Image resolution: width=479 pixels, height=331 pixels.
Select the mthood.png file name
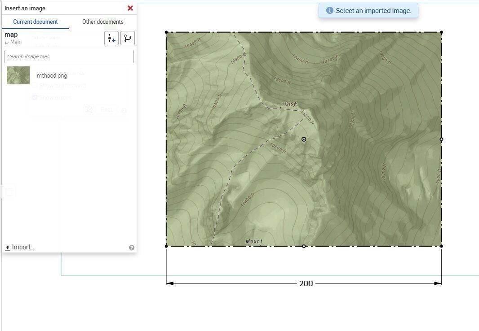[52, 76]
